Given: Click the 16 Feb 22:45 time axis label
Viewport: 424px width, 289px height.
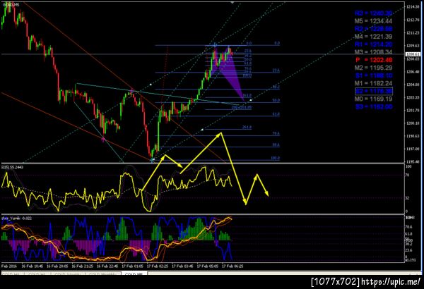Looking at the screenshot, I should [x=107, y=266].
